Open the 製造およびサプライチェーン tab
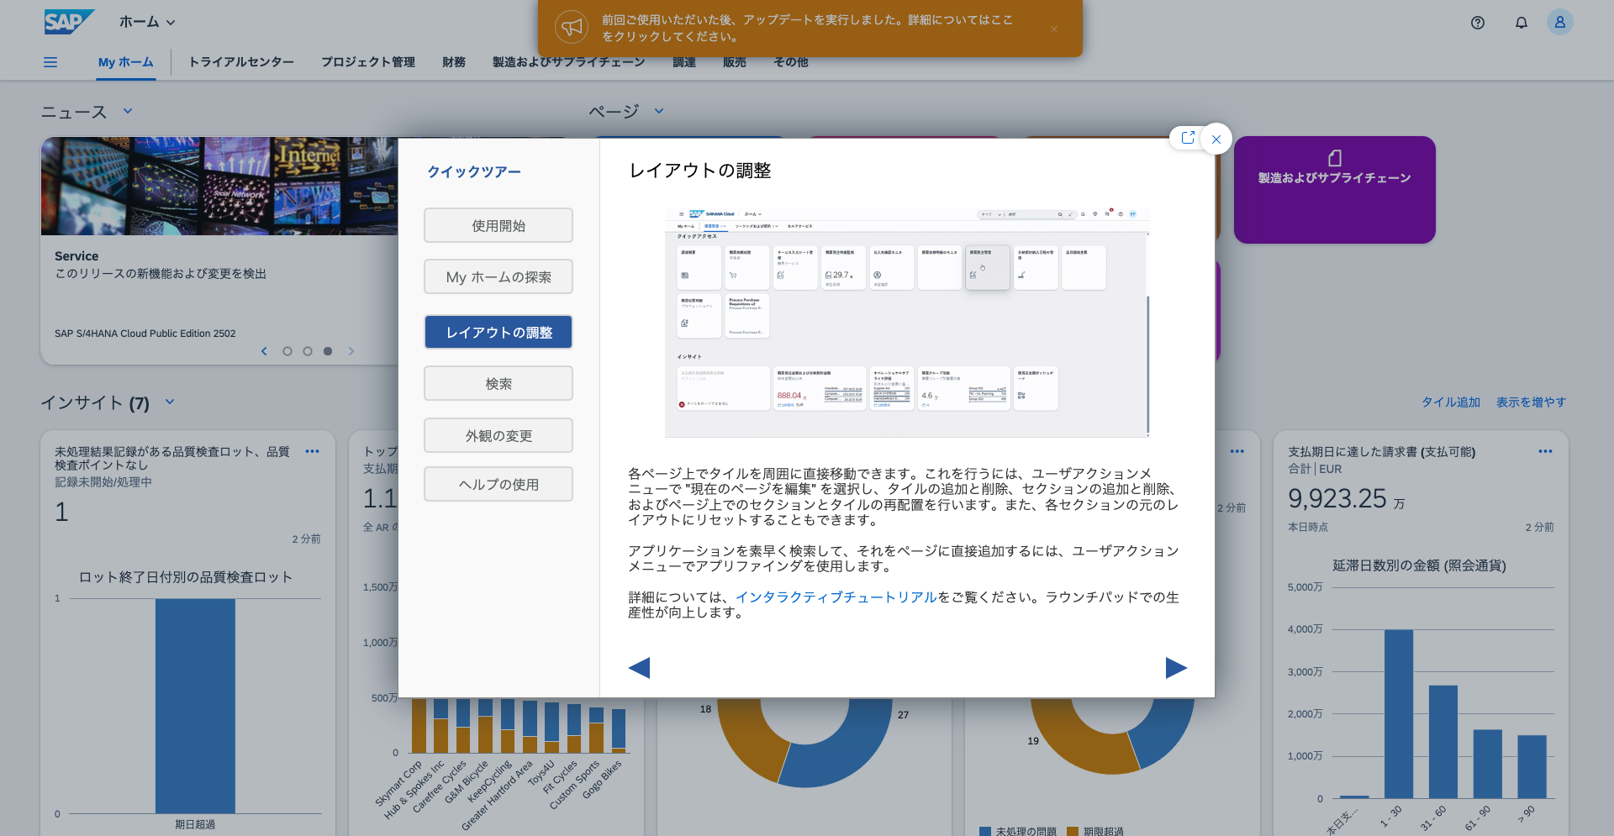The height and width of the screenshot is (836, 1614). (569, 62)
